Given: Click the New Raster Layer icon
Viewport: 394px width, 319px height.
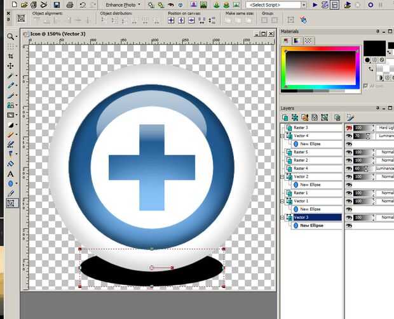Looking at the screenshot, I should coord(285,117).
